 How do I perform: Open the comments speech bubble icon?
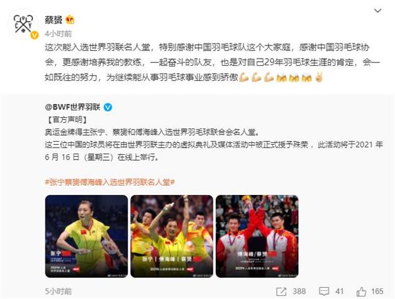click(324, 292)
